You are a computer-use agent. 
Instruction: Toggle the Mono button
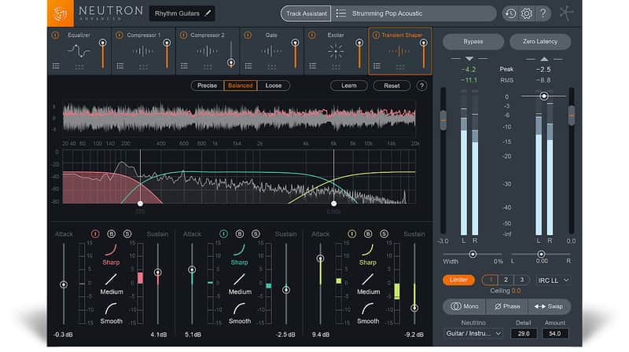[465, 306]
